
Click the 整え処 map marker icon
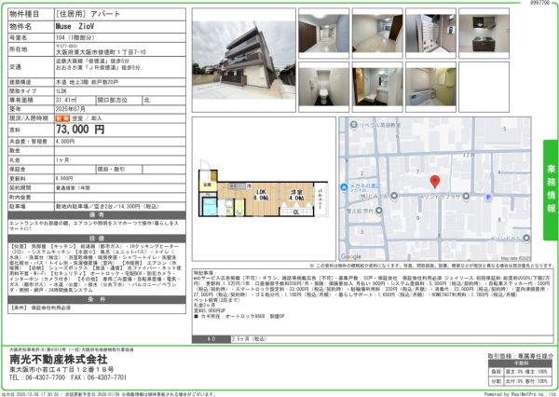[x=378, y=211]
